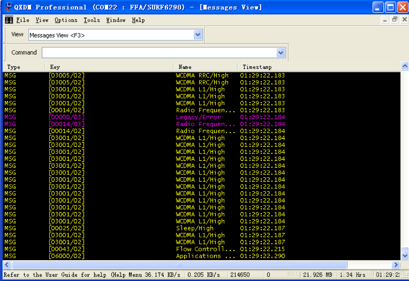
Task: Select the magenta [00014/03] Radio Frequen... row
Action: coord(201,124)
